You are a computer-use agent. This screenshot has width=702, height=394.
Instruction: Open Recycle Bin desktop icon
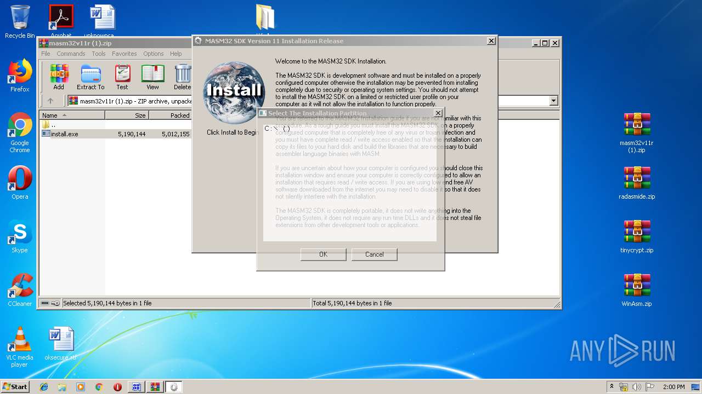coord(20,22)
